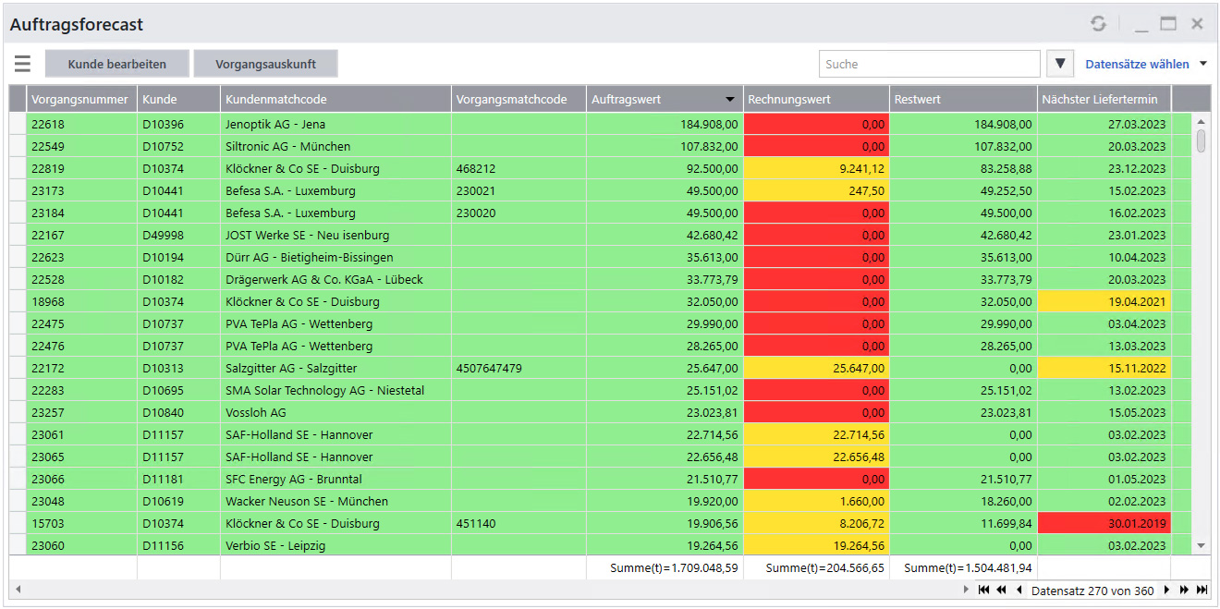Screen dimensions: 1220x609
Task: Go back one page of records
Action: coord(1001,590)
